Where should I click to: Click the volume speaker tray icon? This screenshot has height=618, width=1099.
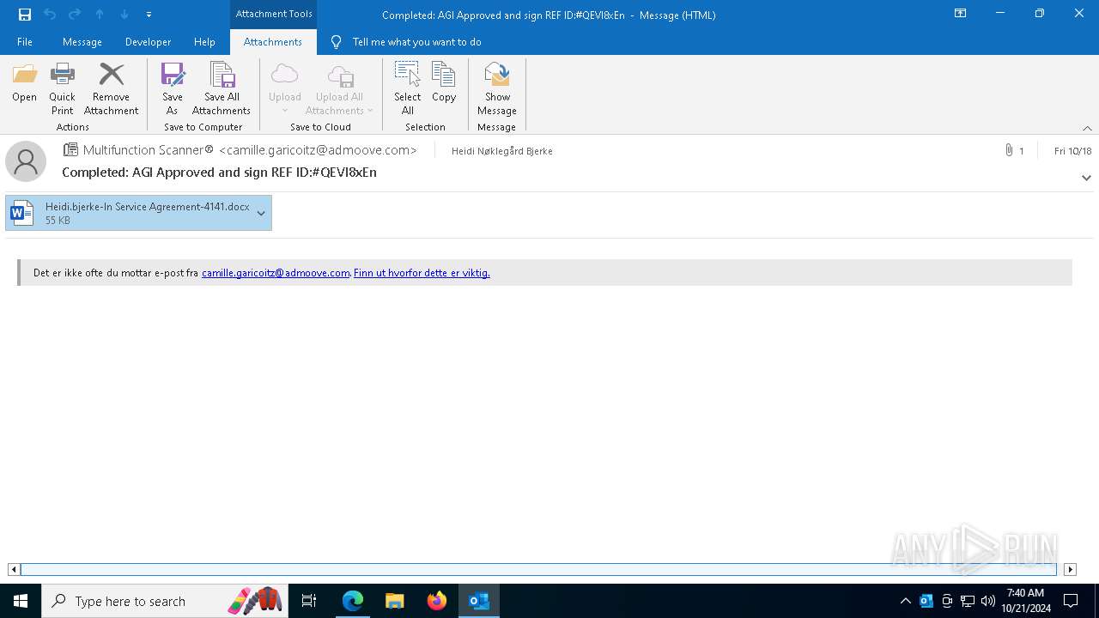(x=988, y=601)
